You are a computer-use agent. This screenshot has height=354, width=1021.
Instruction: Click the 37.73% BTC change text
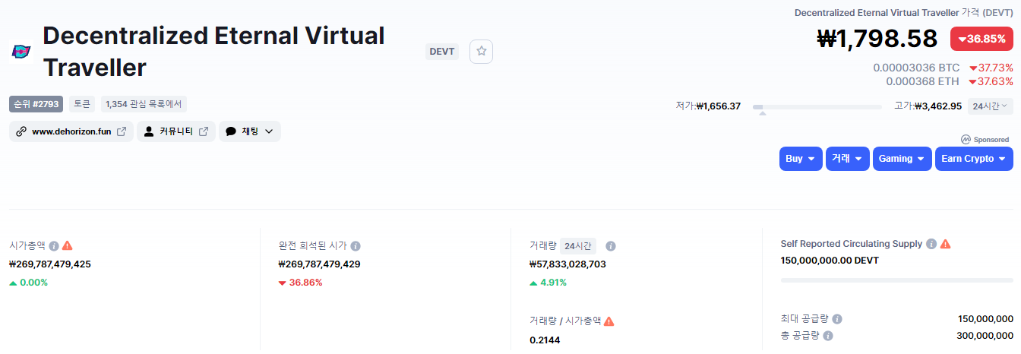pos(991,68)
